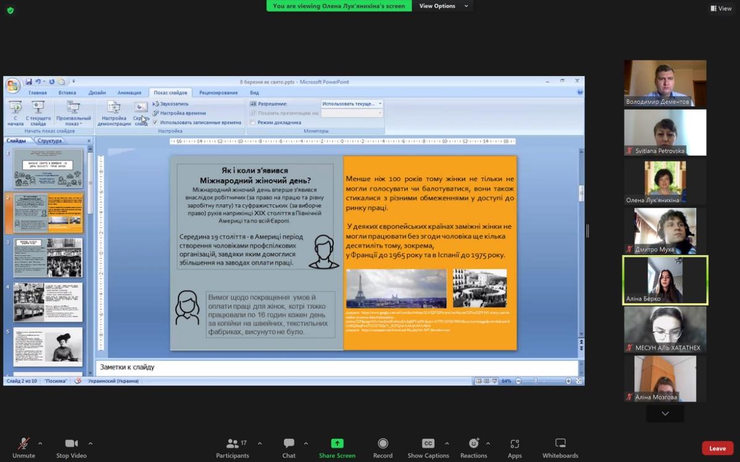
Task: Expand audio options arrow next to Unmute
Action: pyautogui.click(x=41, y=444)
